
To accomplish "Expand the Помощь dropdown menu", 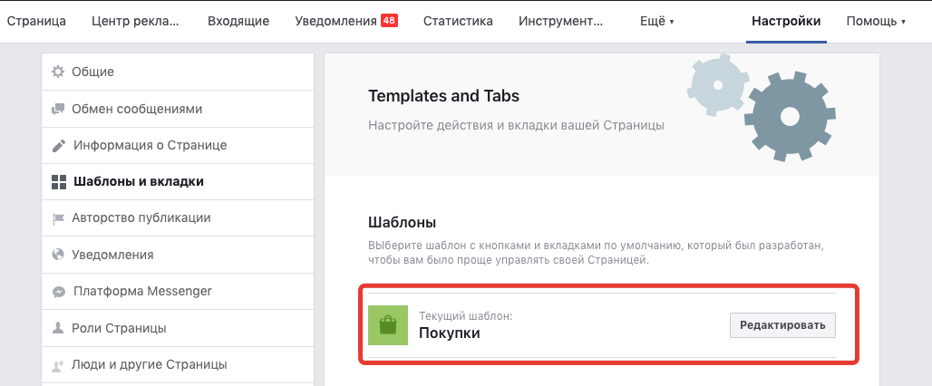I will [x=876, y=22].
